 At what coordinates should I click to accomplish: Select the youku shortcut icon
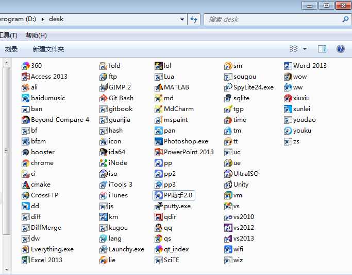point(288,131)
